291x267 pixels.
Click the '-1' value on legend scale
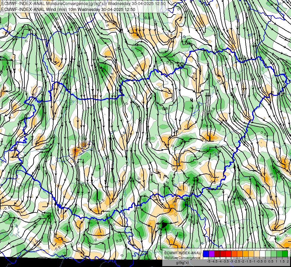254,261
